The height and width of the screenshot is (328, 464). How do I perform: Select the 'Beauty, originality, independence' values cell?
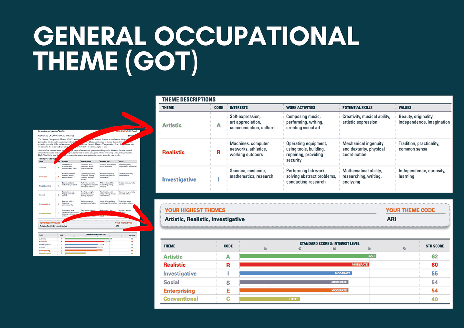(424, 119)
